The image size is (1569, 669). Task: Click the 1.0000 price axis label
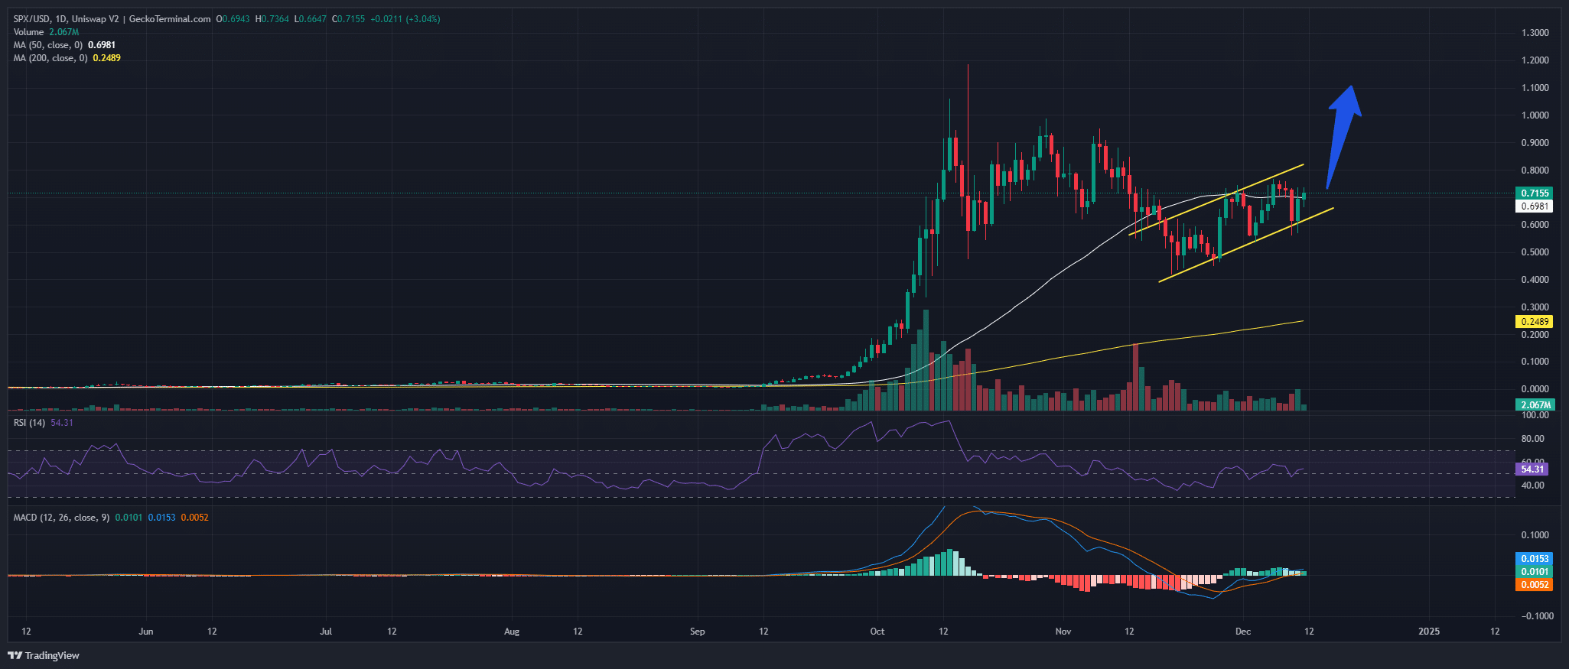(x=1535, y=115)
